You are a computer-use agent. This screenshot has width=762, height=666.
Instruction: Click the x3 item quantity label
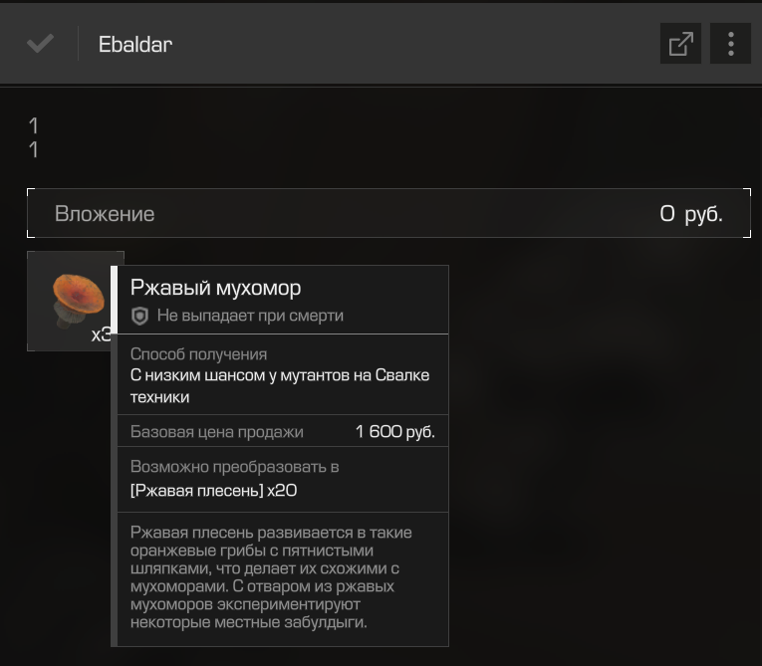[x=101, y=334]
